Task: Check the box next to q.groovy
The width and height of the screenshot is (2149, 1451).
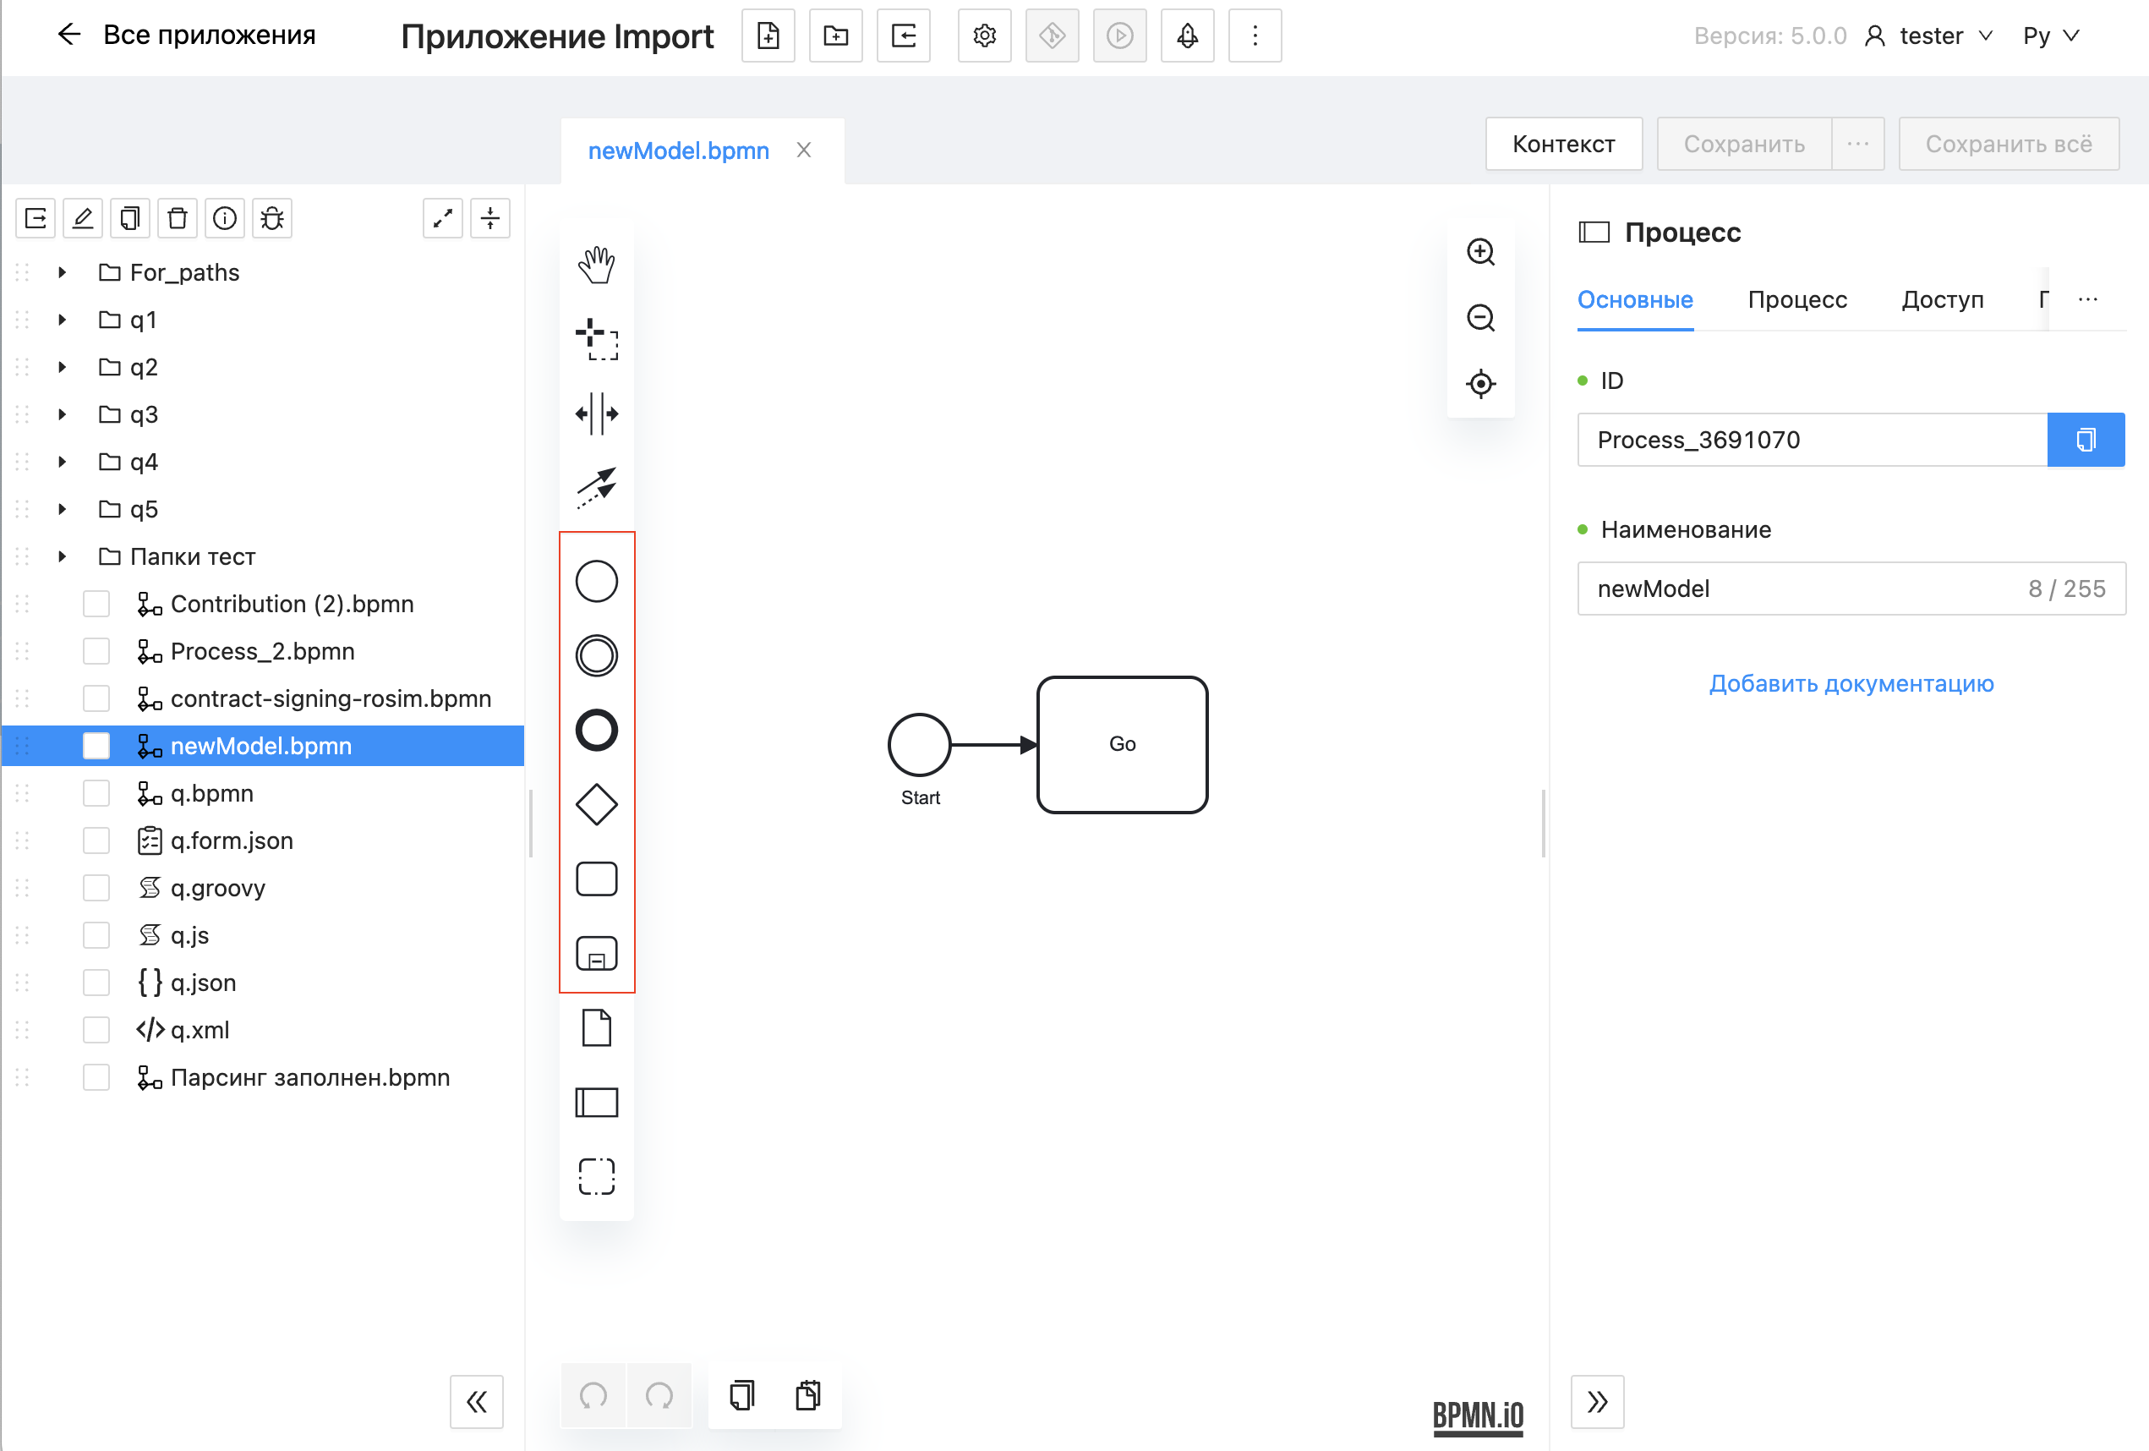Action: (96, 888)
